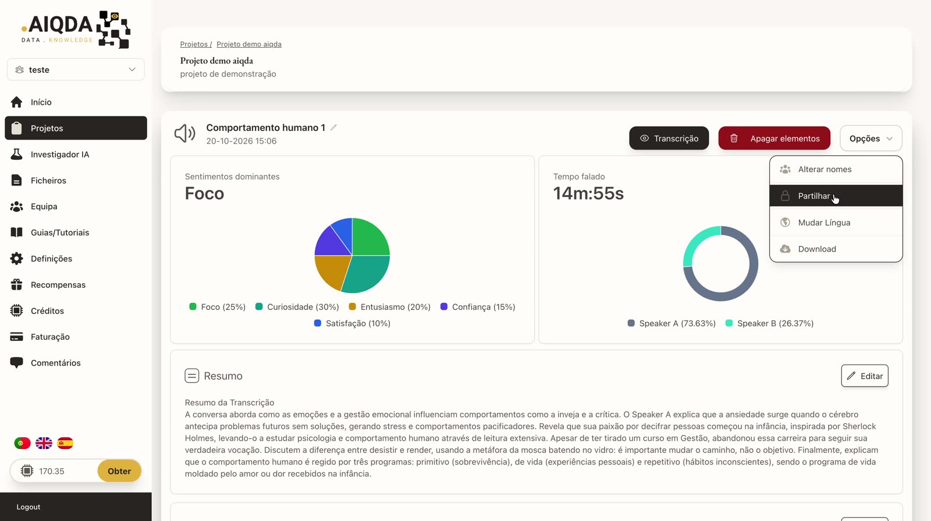
Task: Open the Projeto demo aiqda breadcrumb link
Action: coord(249,44)
